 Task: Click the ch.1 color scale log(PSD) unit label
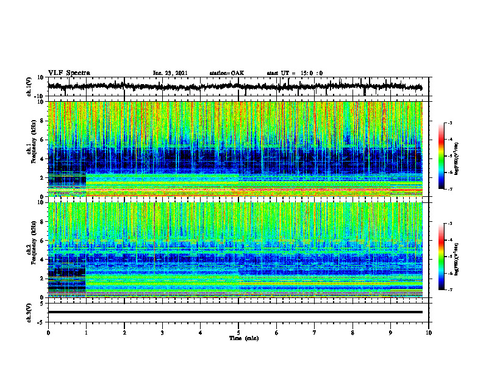(457, 159)
